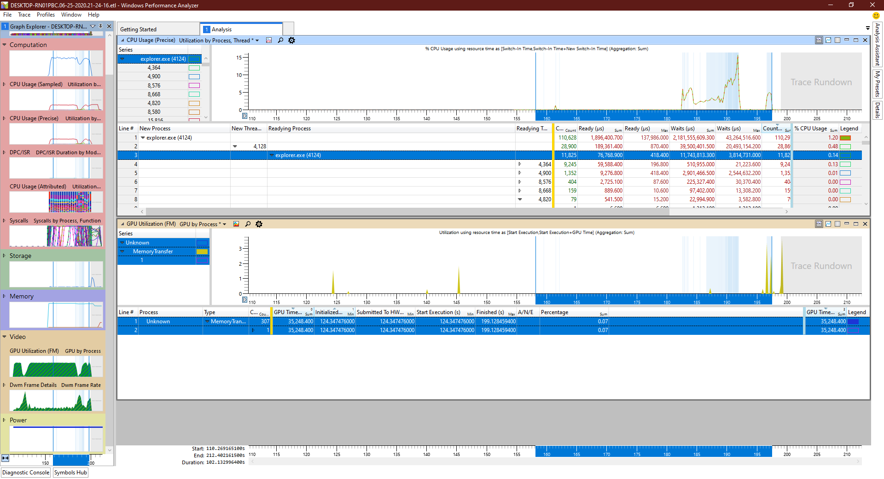Collapse explorer.exe (4124) row in CPU table
Screen dimensions: 884x479
tap(143, 138)
